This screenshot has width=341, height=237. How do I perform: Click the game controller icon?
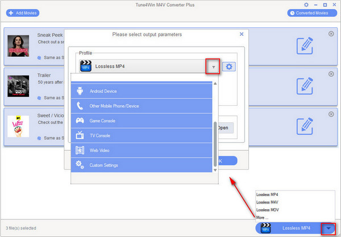point(80,120)
